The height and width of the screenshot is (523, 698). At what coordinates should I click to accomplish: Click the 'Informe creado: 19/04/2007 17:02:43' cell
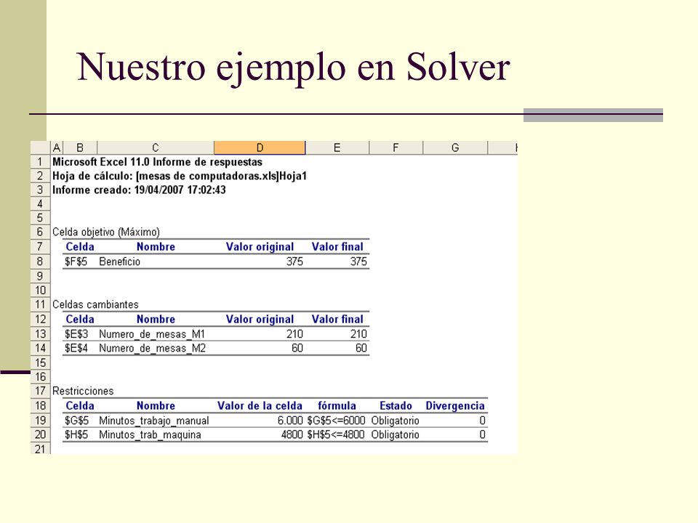[x=139, y=190]
